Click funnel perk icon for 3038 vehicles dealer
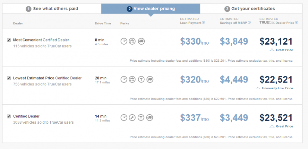 (x=141, y=118)
